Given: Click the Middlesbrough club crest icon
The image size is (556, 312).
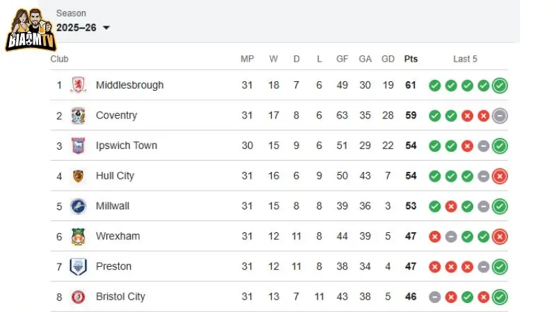Looking at the screenshot, I should click(x=79, y=85).
